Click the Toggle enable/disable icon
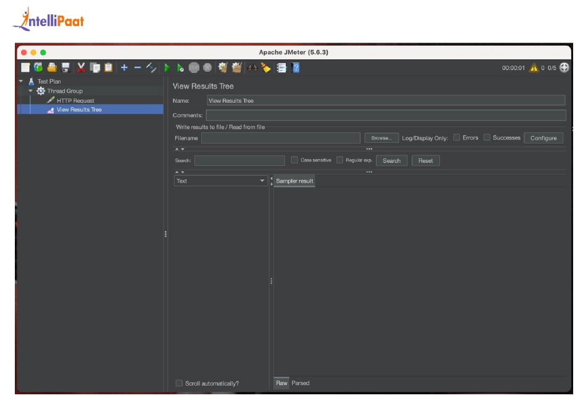 tap(152, 67)
